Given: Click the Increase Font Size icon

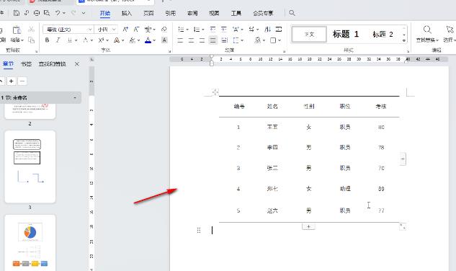Looking at the screenshot, I should [x=125, y=29].
